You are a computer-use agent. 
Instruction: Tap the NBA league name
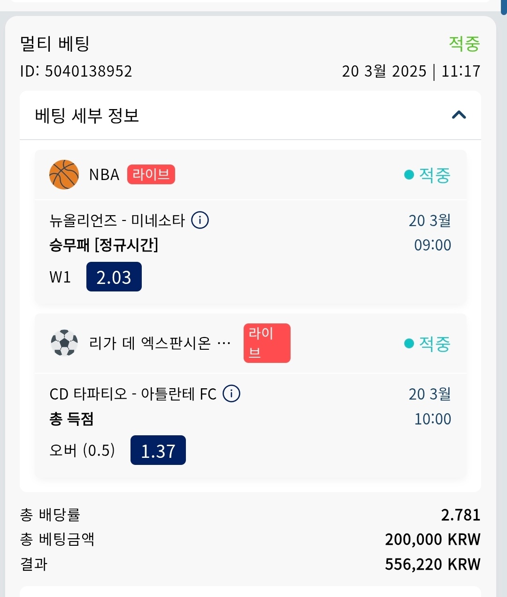click(104, 175)
